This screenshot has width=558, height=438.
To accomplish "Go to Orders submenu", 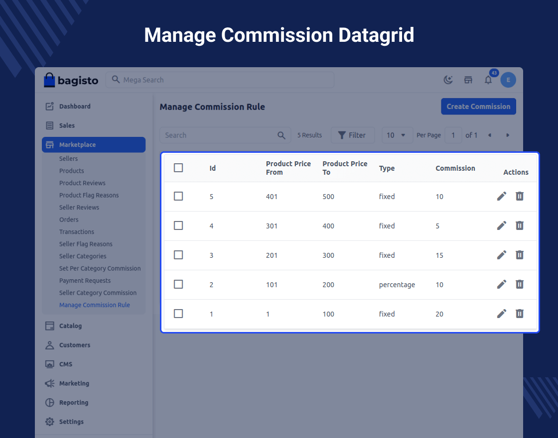I will click(69, 219).
